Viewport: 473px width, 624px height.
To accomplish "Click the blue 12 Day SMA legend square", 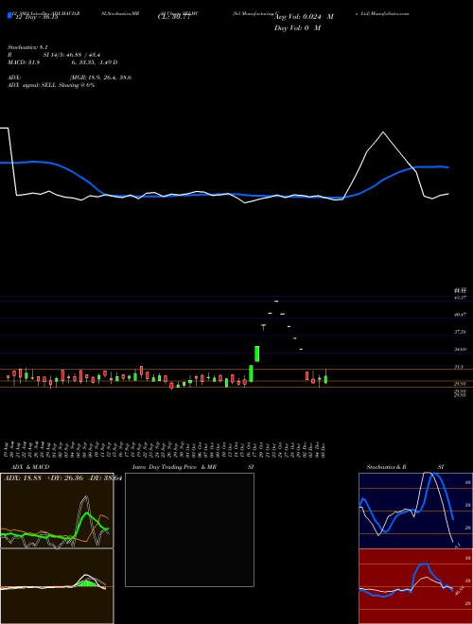I will [10, 16].
